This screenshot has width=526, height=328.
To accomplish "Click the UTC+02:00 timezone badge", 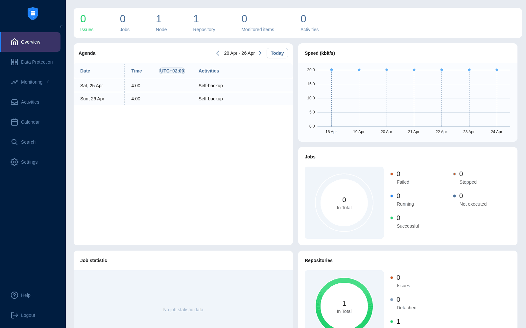I will pos(172,71).
